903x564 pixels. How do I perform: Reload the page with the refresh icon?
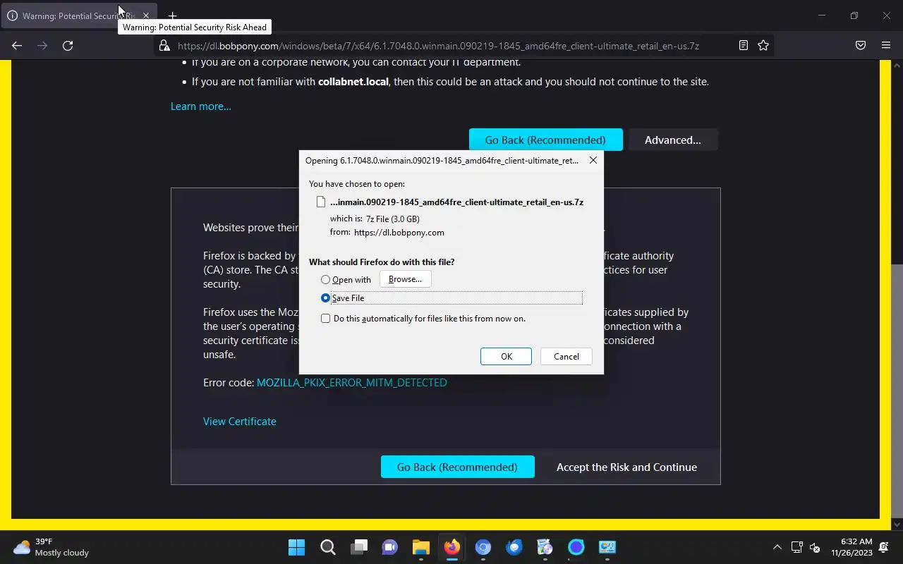tap(68, 45)
